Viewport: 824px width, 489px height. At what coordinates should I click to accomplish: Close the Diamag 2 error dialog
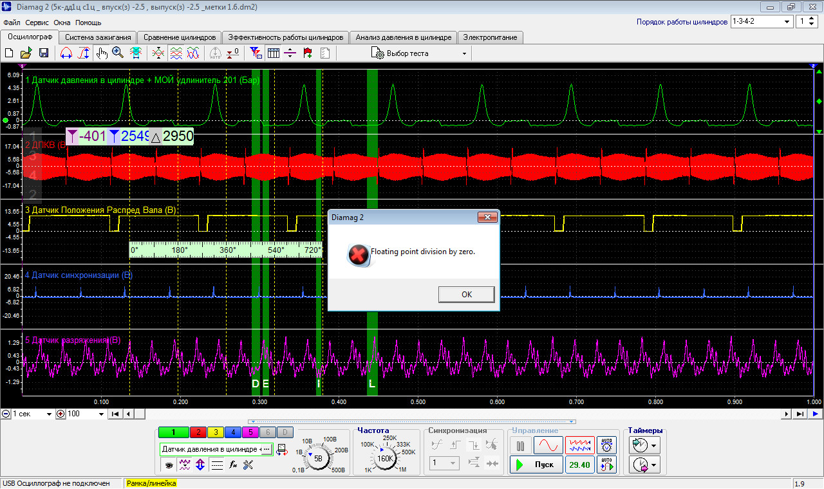[487, 217]
